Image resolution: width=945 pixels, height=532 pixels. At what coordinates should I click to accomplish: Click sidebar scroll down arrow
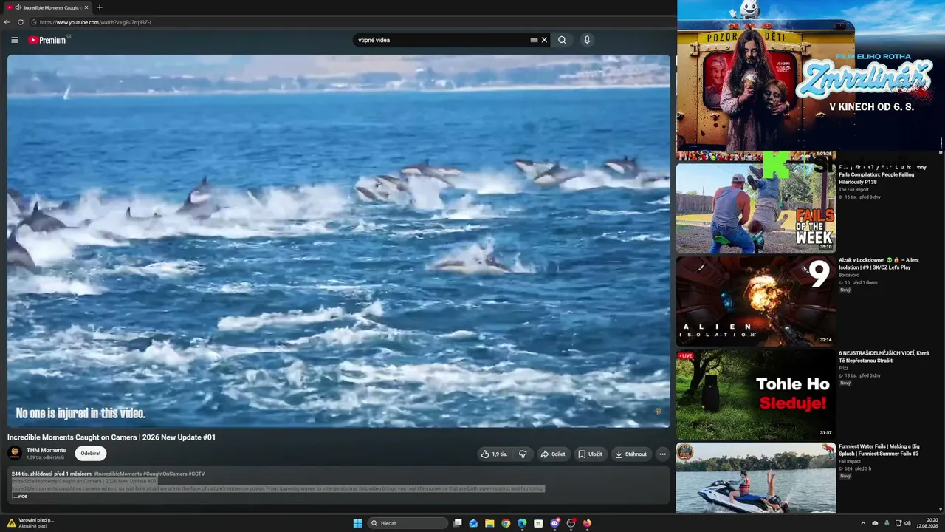point(941,509)
